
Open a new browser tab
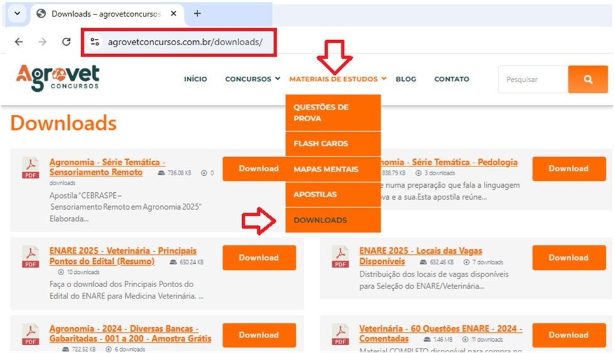[x=198, y=14]
